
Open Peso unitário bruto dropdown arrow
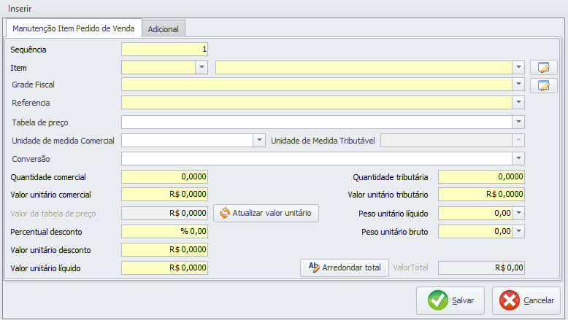(518, 232)
